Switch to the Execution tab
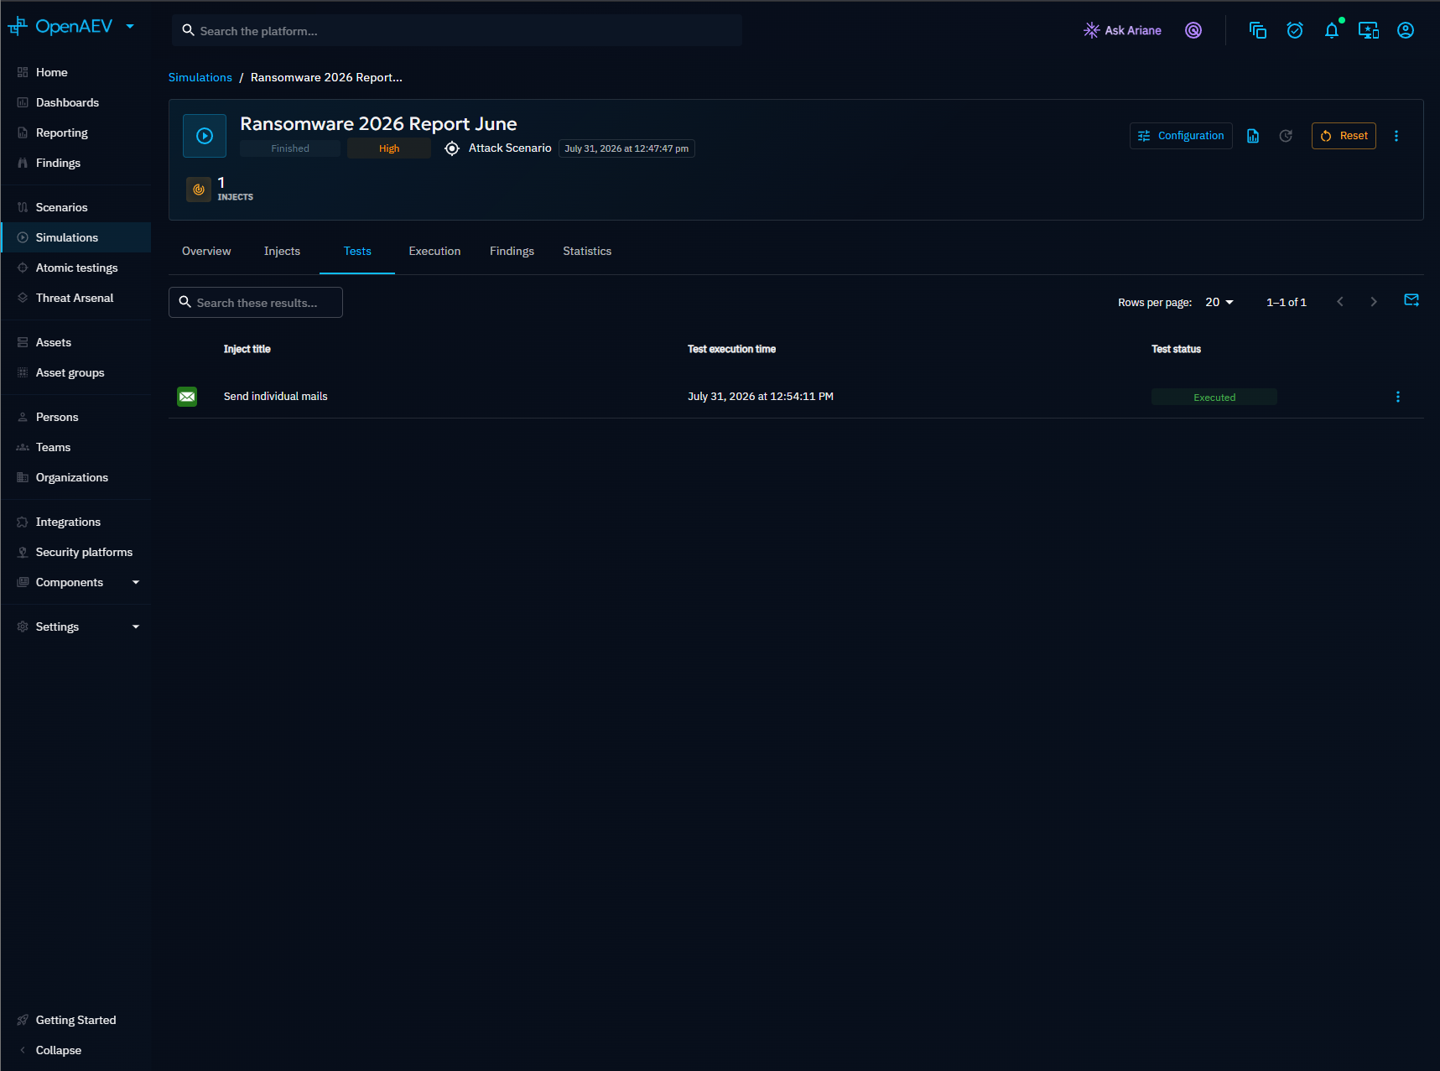Screen dimensions: 1440x1071 click(x=434, y=251)
